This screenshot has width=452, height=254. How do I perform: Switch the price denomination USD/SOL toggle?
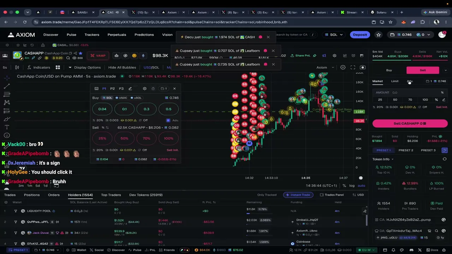pos(151,67)
